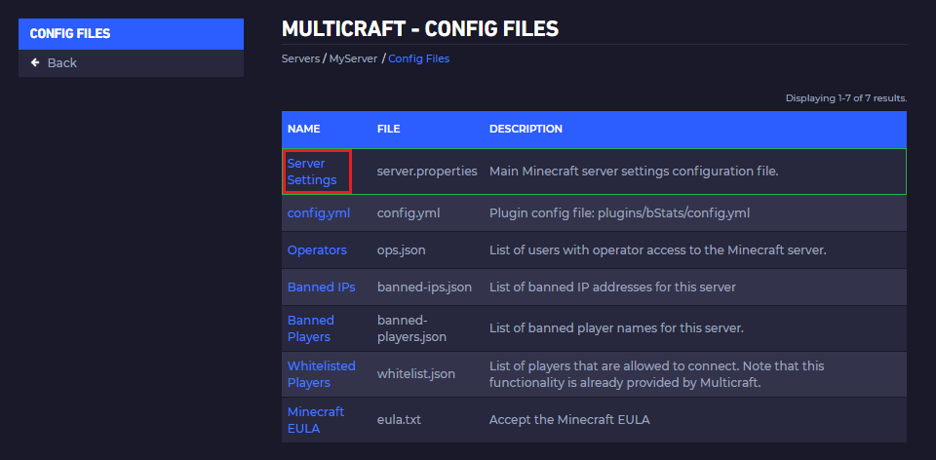Click the FILE column header
The width and height of the screenshot is (936, 460).
coord(388,129)
